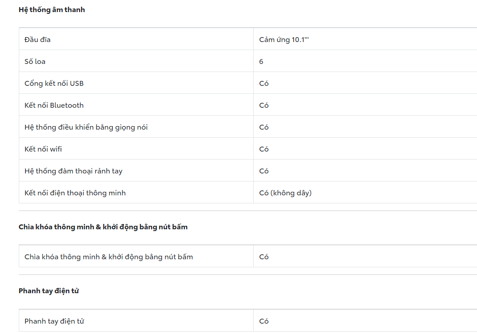477x333 pixels.
Task: Click the 'Hệ thống âm thanh' section heading
Action: 51,10
